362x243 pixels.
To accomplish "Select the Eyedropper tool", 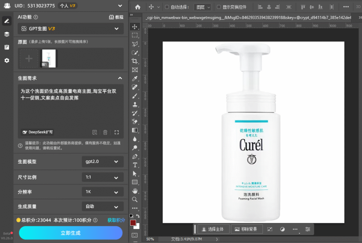I will click(x=135, y=78).
